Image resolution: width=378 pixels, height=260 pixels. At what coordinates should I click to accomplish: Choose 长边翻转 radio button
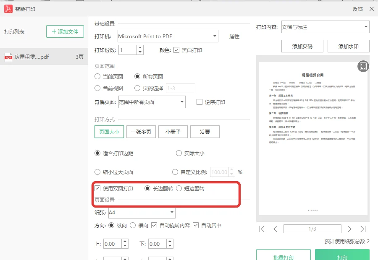147,189
